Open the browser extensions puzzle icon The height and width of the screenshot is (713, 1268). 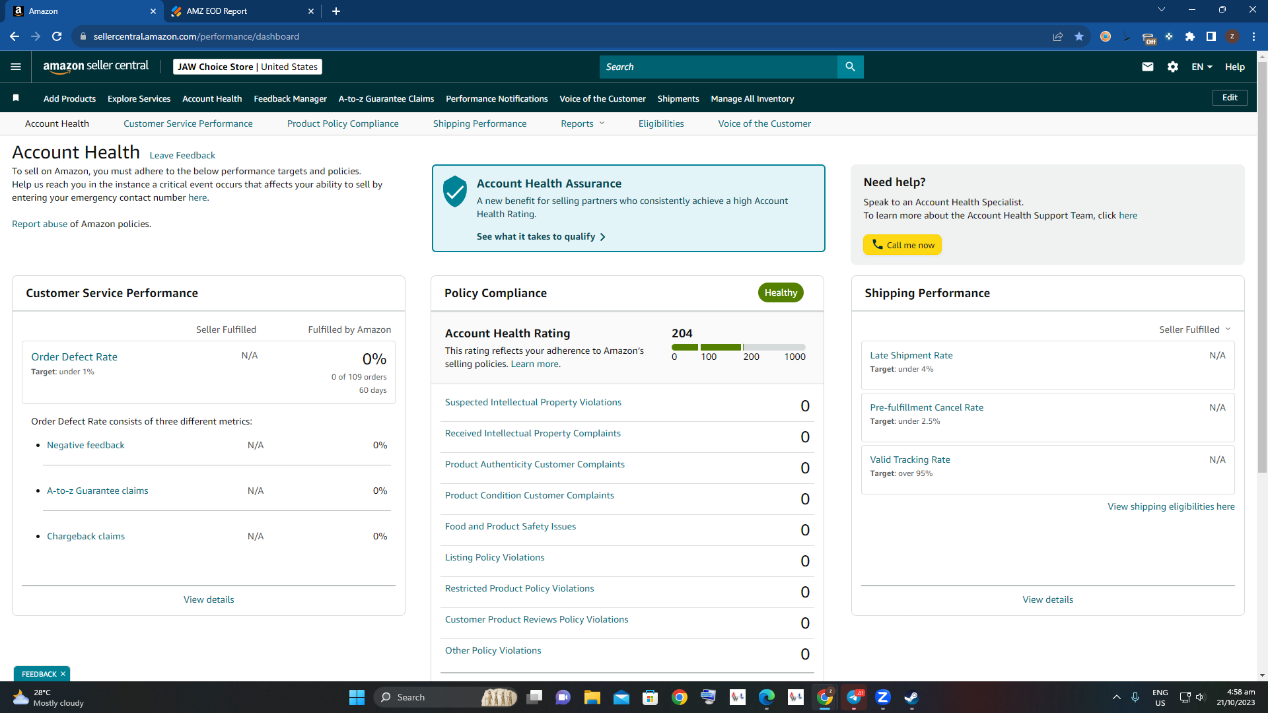click(x=1190, y=36)
